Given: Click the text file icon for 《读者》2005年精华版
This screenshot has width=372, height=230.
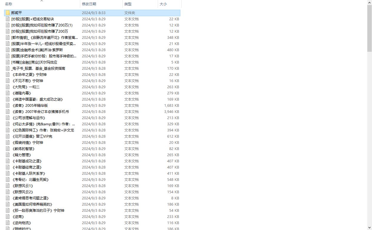Looking at the screenshot, I should 8,105.
